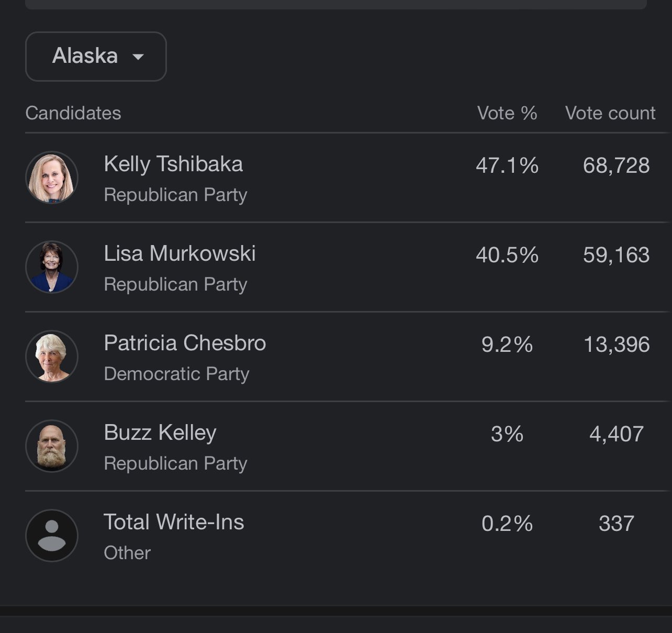The height and width of the screenshot is (633, 672).
Task: Click Lisa Murkowski's profile photo
Action: (x=52, y=267)
